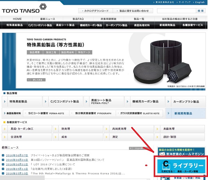208x180 pixels.
Task: Click the 詳しくみる banner button
Action: pyautogui.click(x=36, y=80)
